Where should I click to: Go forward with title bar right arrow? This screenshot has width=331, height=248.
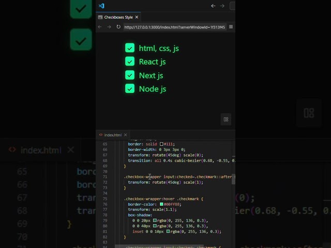(x=222, y=6)
